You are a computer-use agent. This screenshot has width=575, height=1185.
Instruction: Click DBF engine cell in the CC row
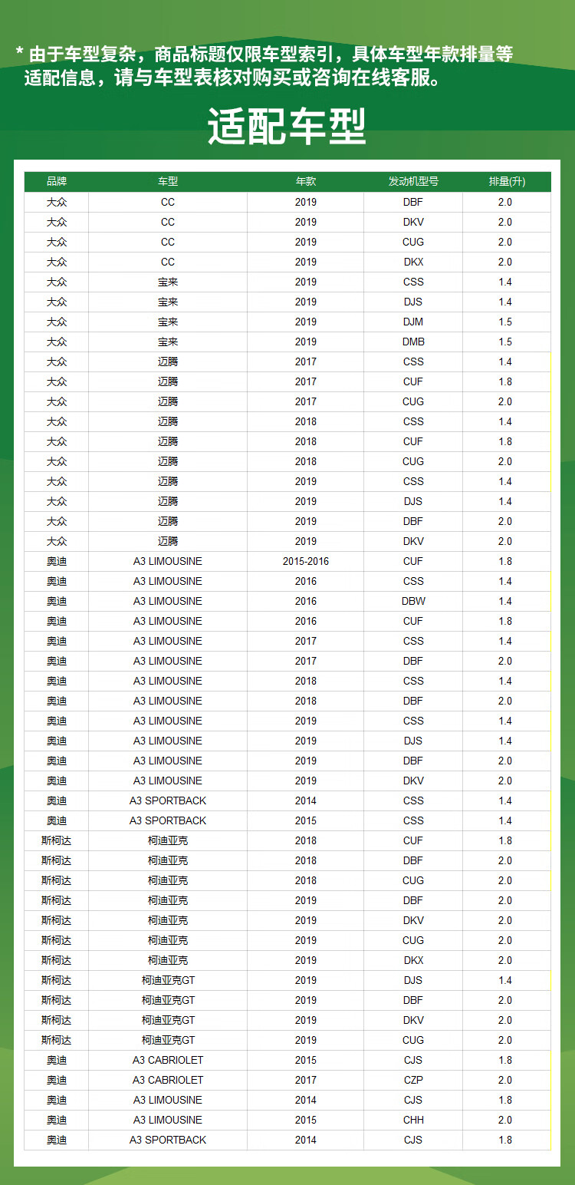pos(413,202)
